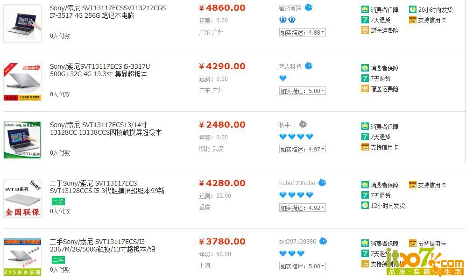Viewport: 466px width, 280px height.
Task: Click the crown rating icons of 智拓商贸
Action: [287, 20]
